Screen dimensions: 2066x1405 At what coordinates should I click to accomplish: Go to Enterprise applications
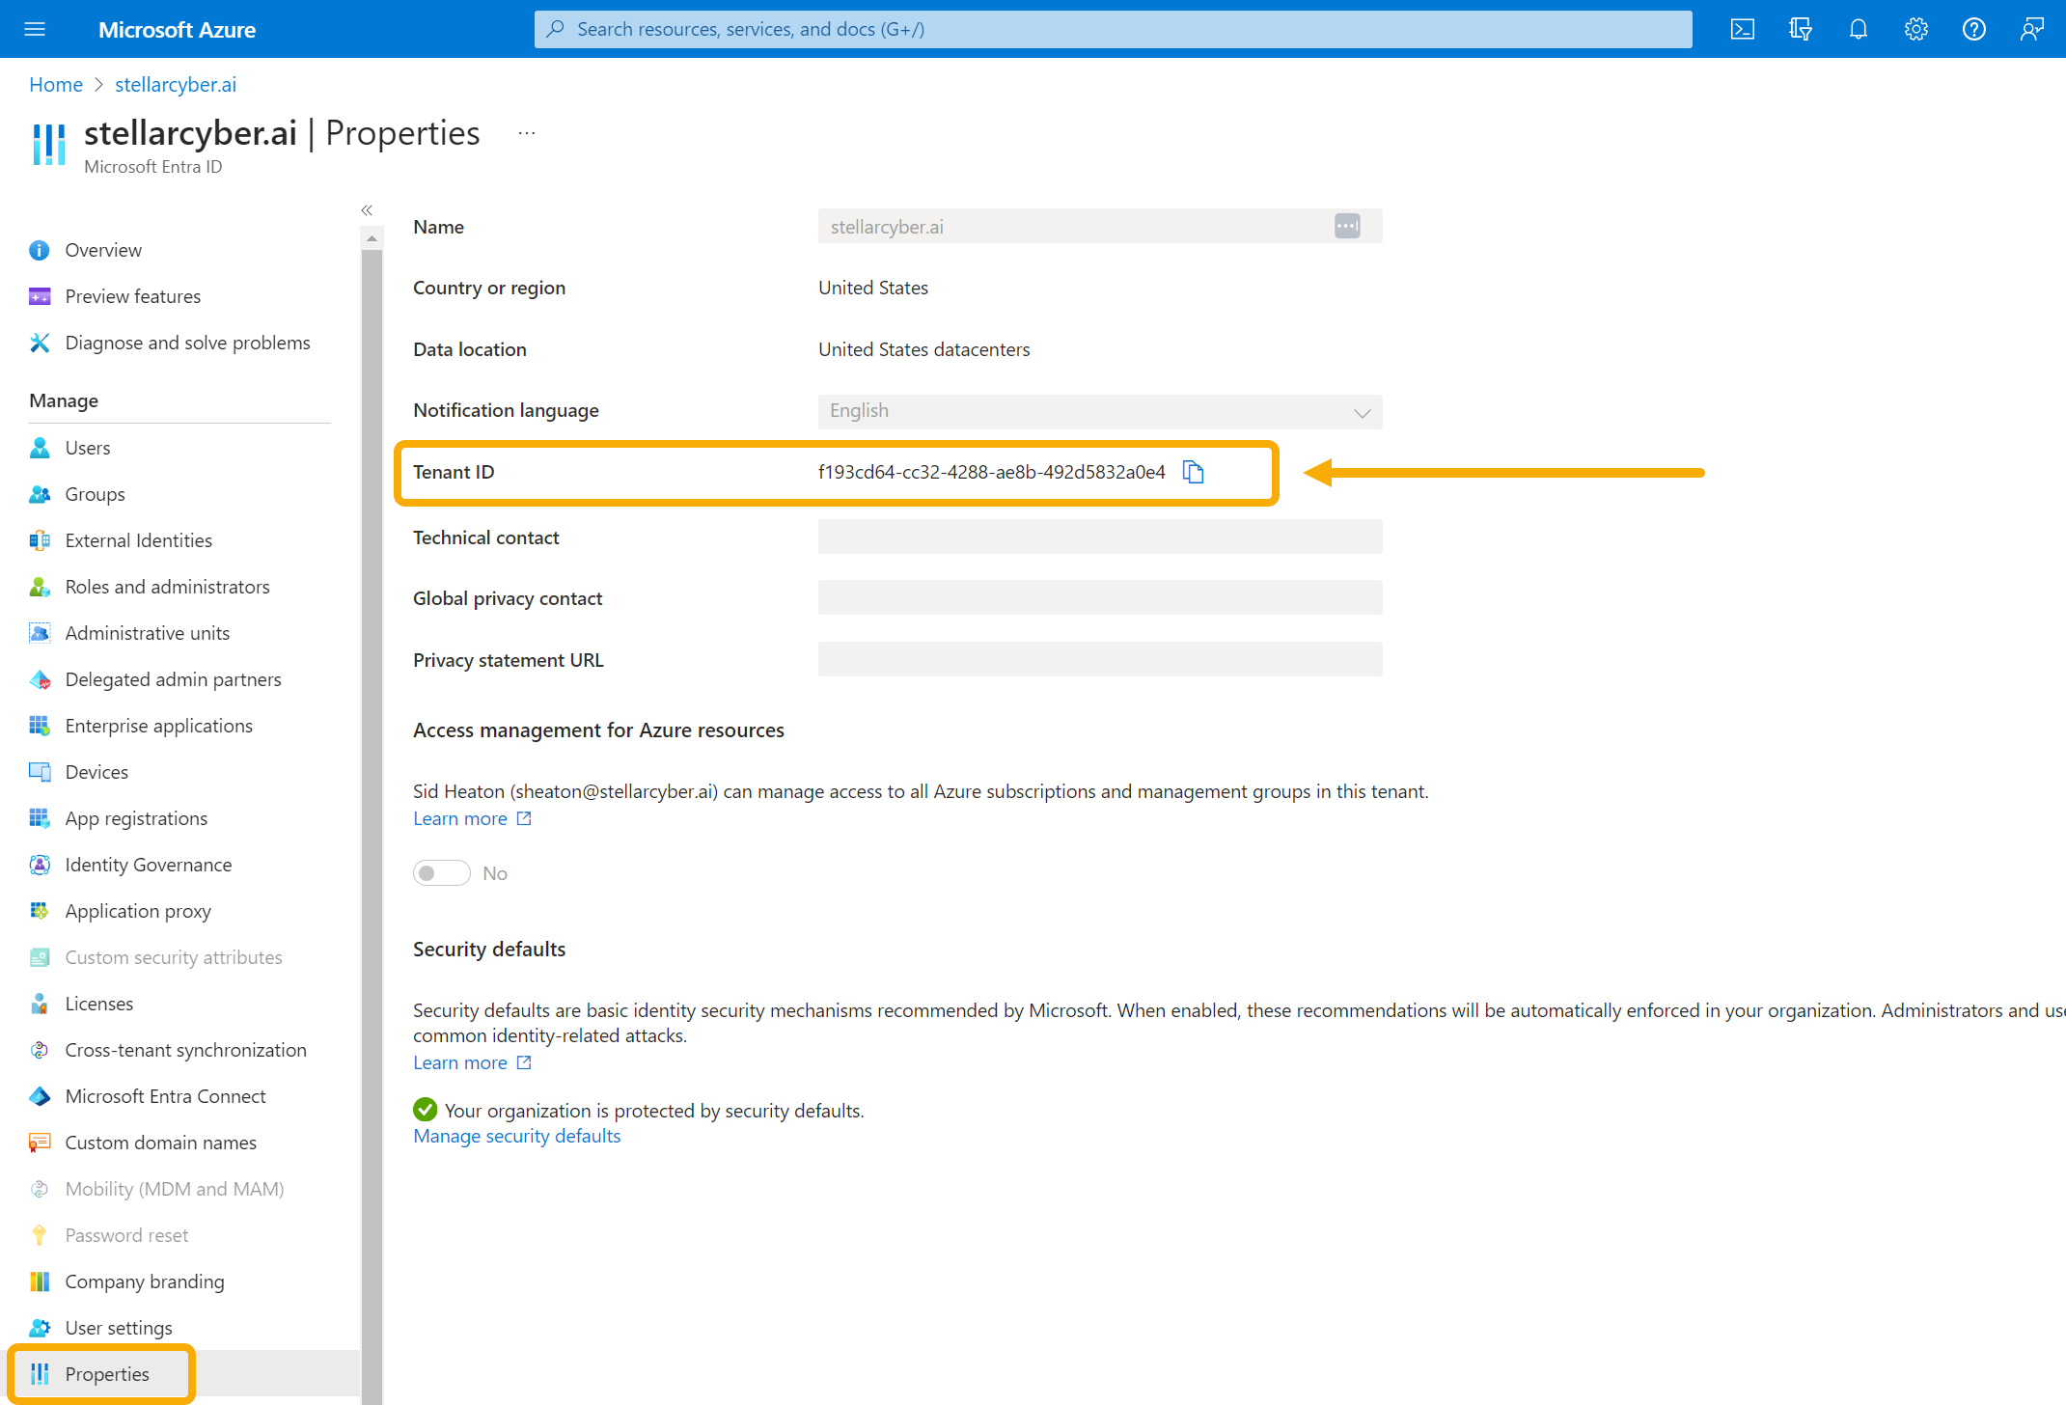pyautogui.click(x=158, y=726)
